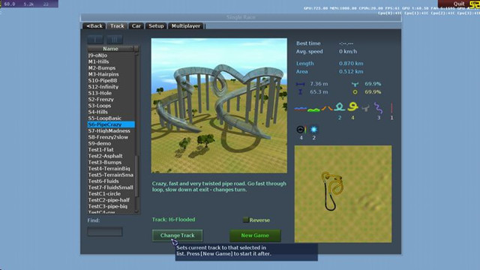Select track Test6-Fluids in the list
The width and height of the screenshot is (480, 270).
[x=111, y=181]
